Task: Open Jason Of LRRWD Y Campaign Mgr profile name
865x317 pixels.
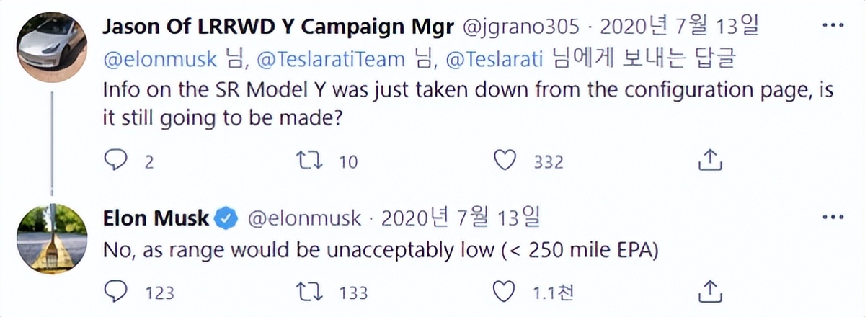Action: click(x=278, y=28)
